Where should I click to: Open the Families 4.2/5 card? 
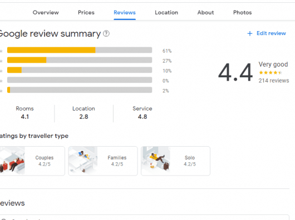coord(103,161)
